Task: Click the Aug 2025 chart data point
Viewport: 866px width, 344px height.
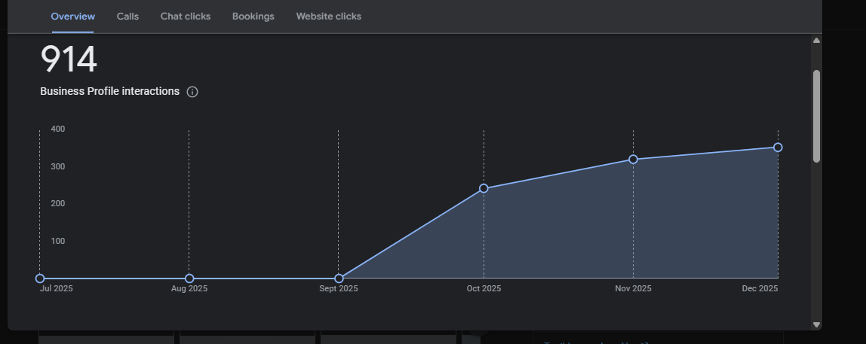Action: [x=189, y=279]
